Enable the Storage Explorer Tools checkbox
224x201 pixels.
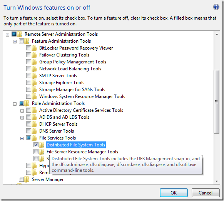tap(28, 83)
